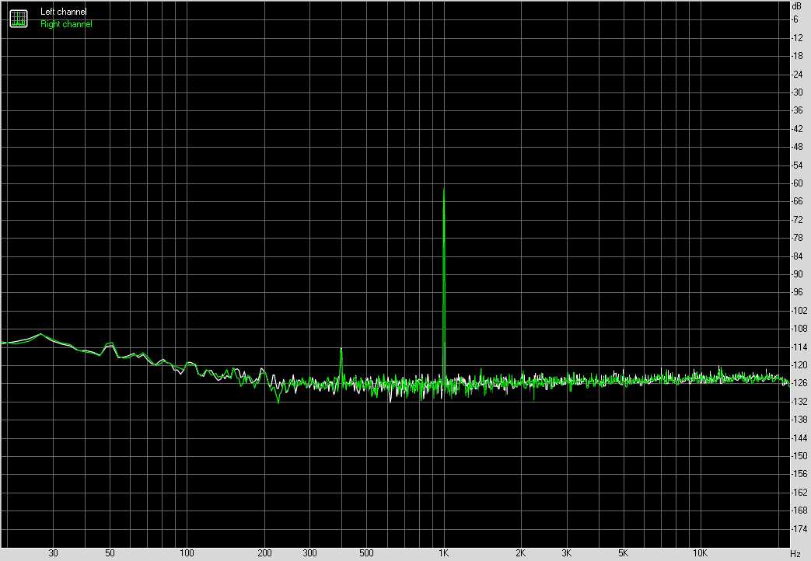Click the 3K frequency axis label
This screenshot has height=561, width=811.
[566, 553]
